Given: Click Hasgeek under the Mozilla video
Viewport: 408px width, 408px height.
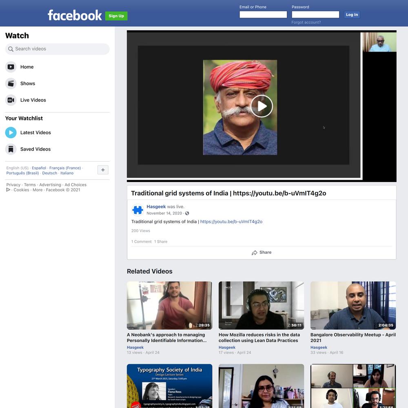Looking at the screenshot, I should pyautogui.click(x=227, y=348).
